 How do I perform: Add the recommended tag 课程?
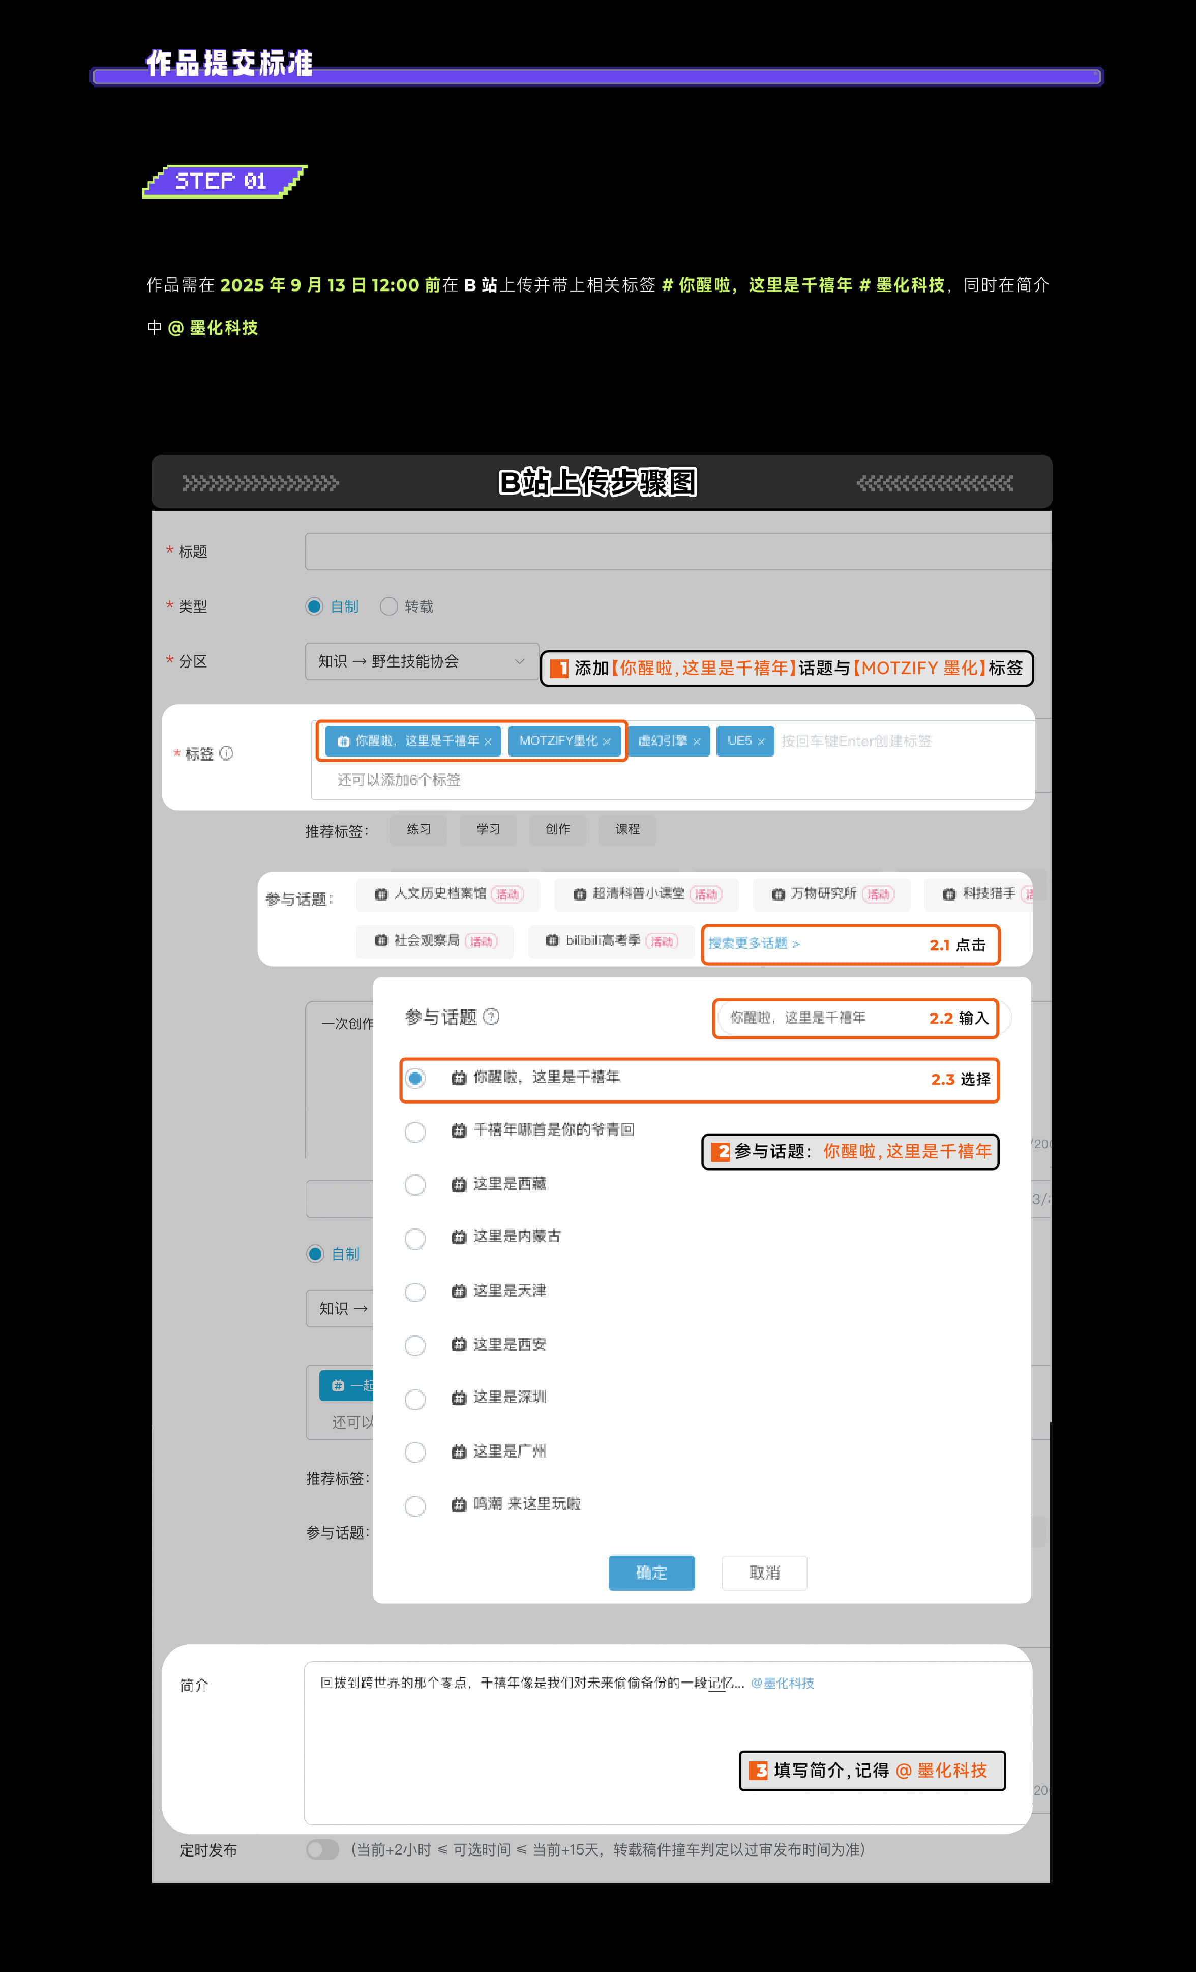[x=627, y=829]
